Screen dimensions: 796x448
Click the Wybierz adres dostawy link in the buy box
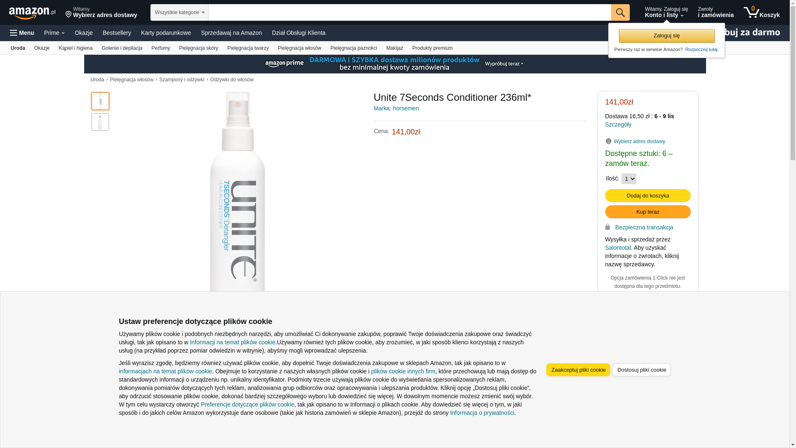coord(639,141)
